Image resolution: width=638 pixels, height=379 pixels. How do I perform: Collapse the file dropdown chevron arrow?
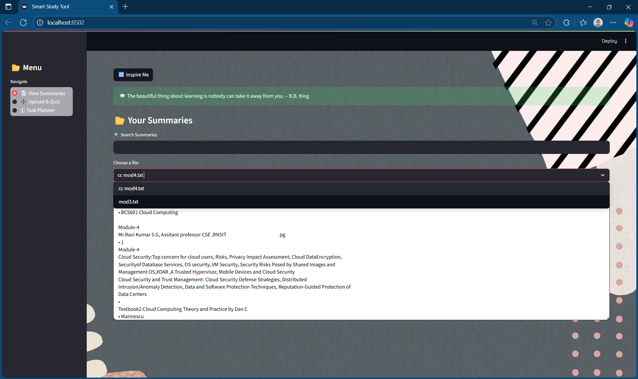602,175
